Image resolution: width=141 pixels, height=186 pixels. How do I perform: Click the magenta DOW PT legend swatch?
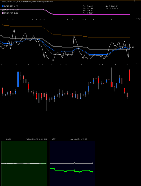pyautogui.click(x=3, y=13)
